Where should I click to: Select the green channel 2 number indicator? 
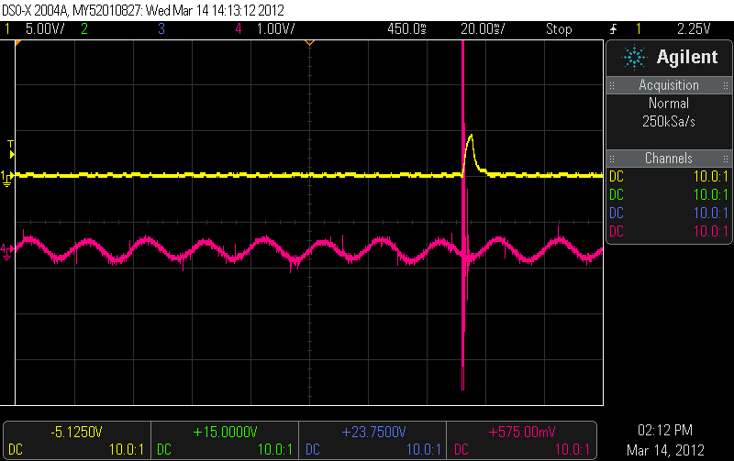click(x=84, y=29)
